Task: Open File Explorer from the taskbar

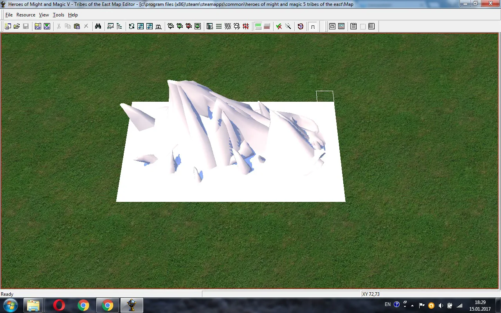Action: pos(33,305)
